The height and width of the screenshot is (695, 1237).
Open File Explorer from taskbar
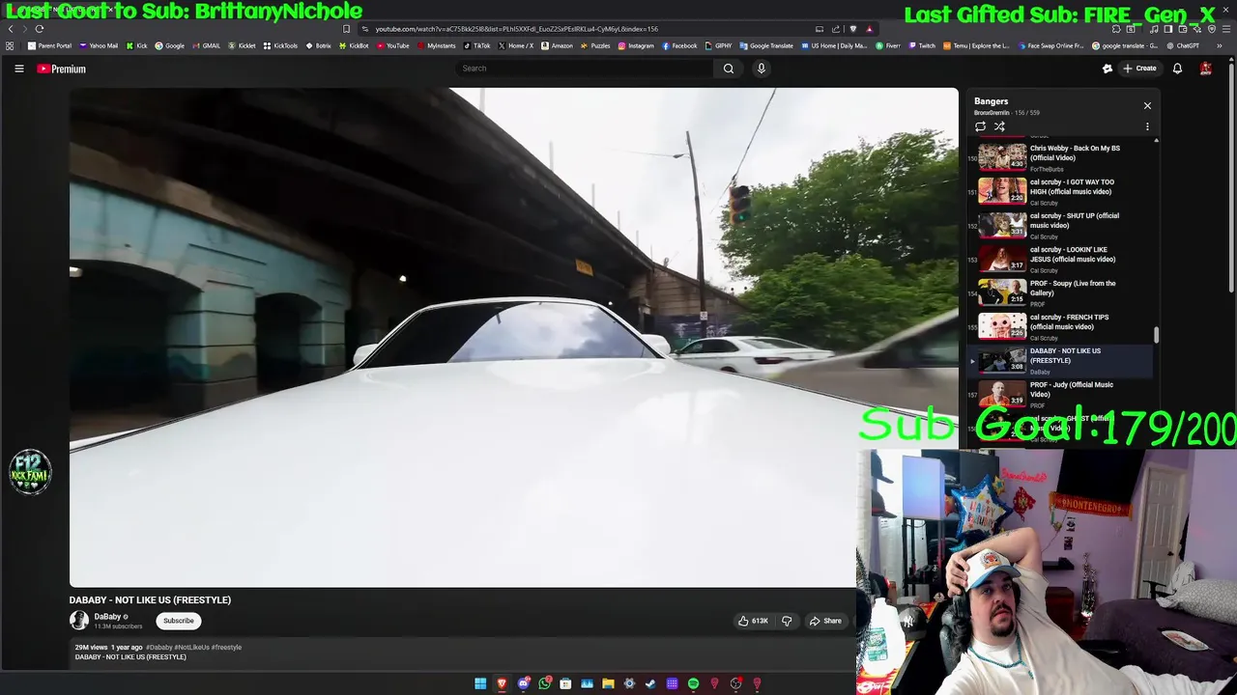[608, 683]
